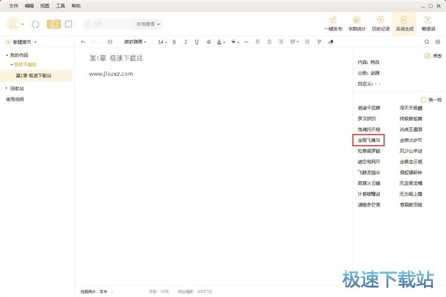Redo the last edit
The height and width of the screenshot is (297, 446).
point(93,42)
